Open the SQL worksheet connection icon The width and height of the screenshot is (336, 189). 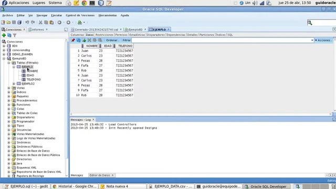(80, 22)
